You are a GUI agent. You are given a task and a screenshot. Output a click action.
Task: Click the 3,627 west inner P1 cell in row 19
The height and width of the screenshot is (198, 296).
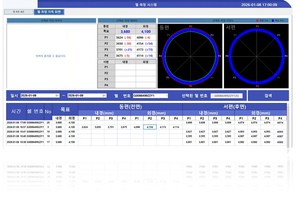(189, 131)
